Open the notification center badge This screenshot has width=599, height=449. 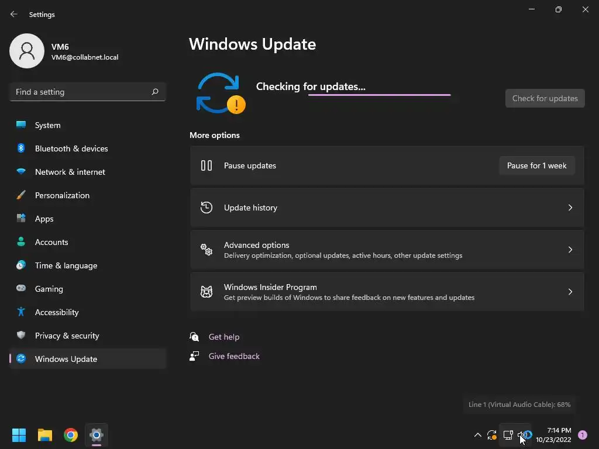583,435
